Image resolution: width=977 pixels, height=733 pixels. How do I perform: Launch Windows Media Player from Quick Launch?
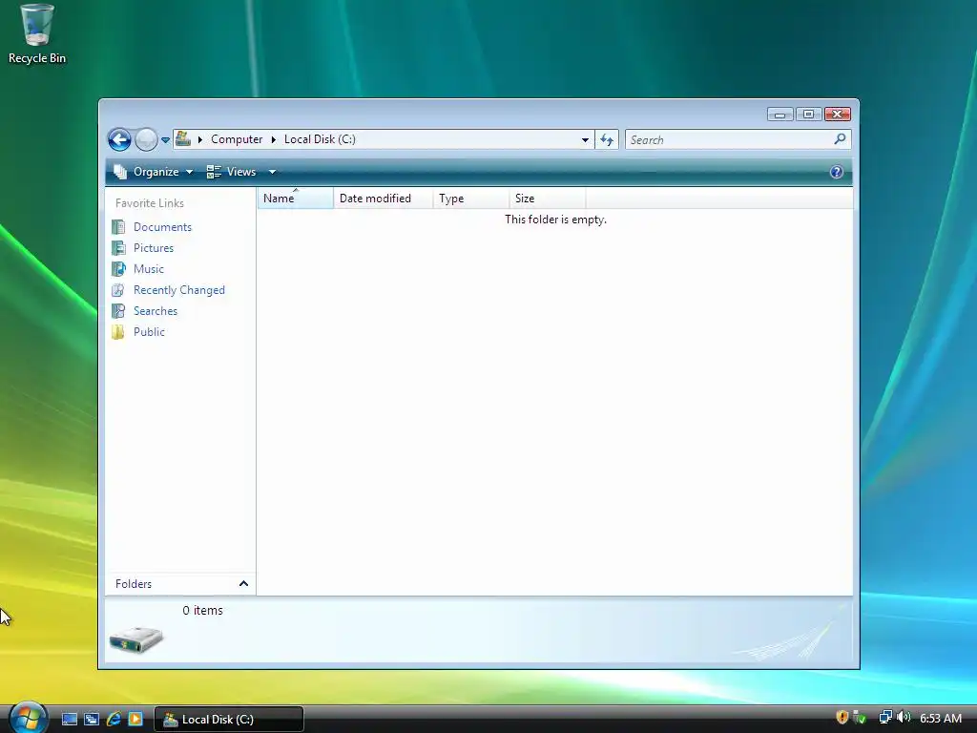[x=135, y=720]
